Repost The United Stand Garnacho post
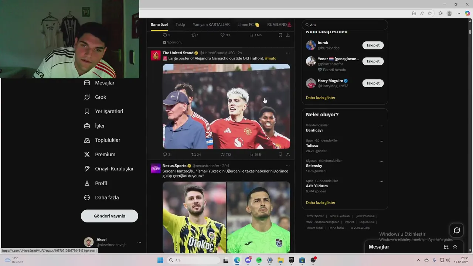Viewport: 473px width, 266px height. point(196,154)
